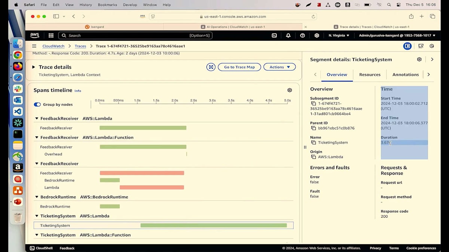Click the Go to Trace Map button
Screen dimensions: 449x252
pyautogui.click(x=239, y=67)
